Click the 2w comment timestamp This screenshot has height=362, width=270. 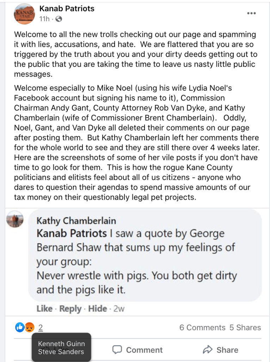(x=119, y=309)
